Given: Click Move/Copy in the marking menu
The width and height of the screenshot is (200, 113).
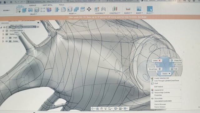Looking at the screenshot, I should pyautogui.click(x=155, y=69).
